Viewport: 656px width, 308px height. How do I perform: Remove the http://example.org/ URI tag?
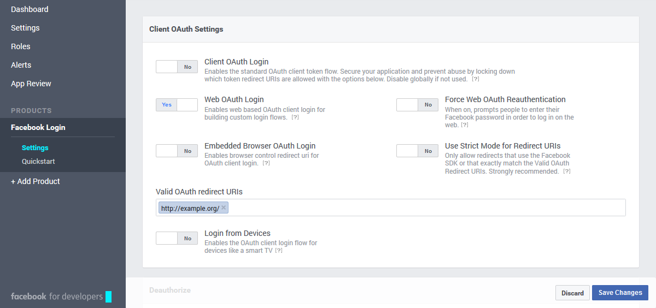pos(224,208)
